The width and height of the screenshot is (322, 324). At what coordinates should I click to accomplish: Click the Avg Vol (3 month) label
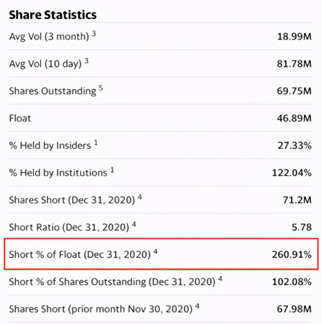pyautogui.click(x=49, y=36)
